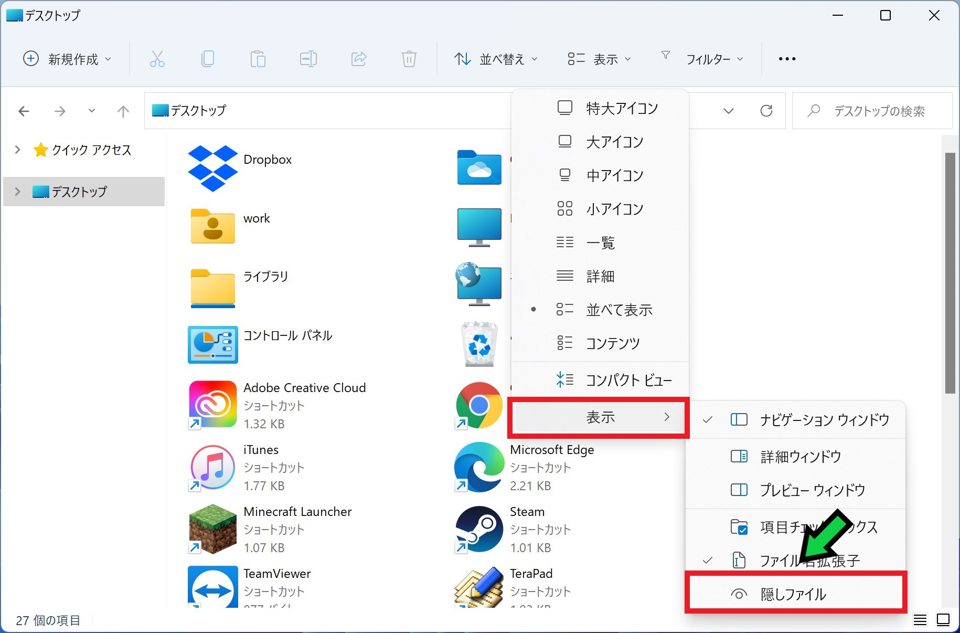This screenshot has height=633, width=960.
Task: Select the Minecraft Launcher shortcut icon
Action: 212,529
